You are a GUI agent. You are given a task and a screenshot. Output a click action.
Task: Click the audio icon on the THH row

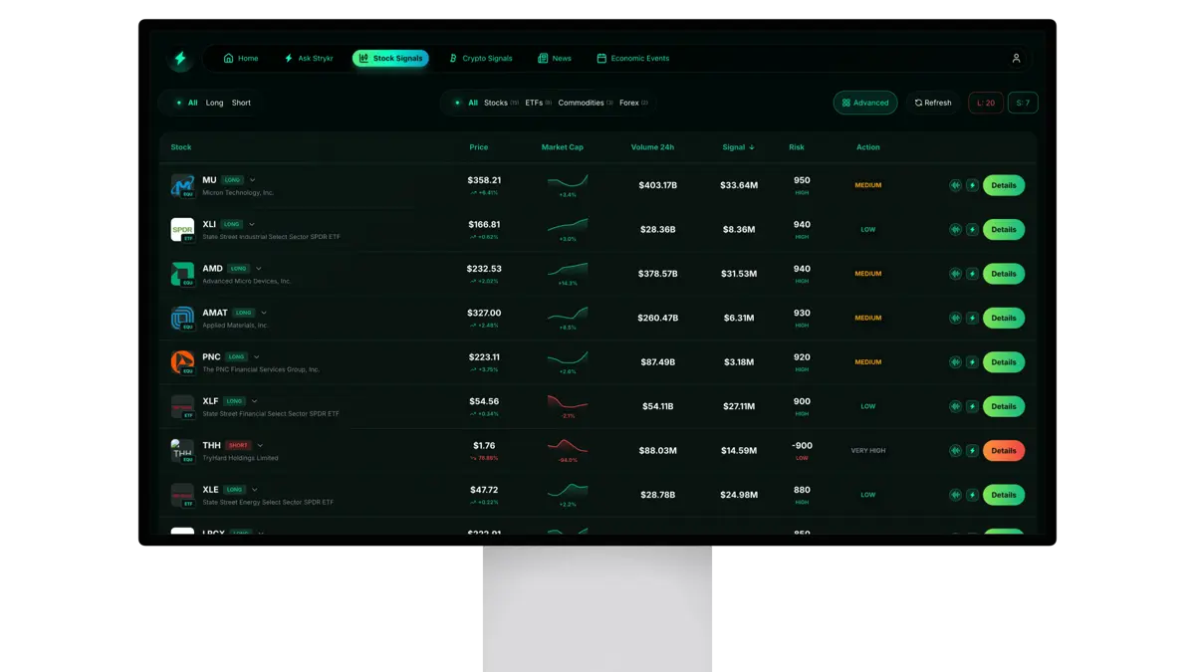956,450
